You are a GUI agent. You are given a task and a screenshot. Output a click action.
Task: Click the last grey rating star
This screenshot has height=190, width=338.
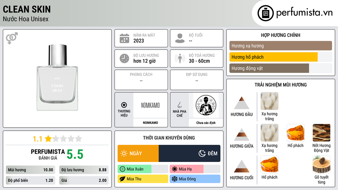coord(79,139)
